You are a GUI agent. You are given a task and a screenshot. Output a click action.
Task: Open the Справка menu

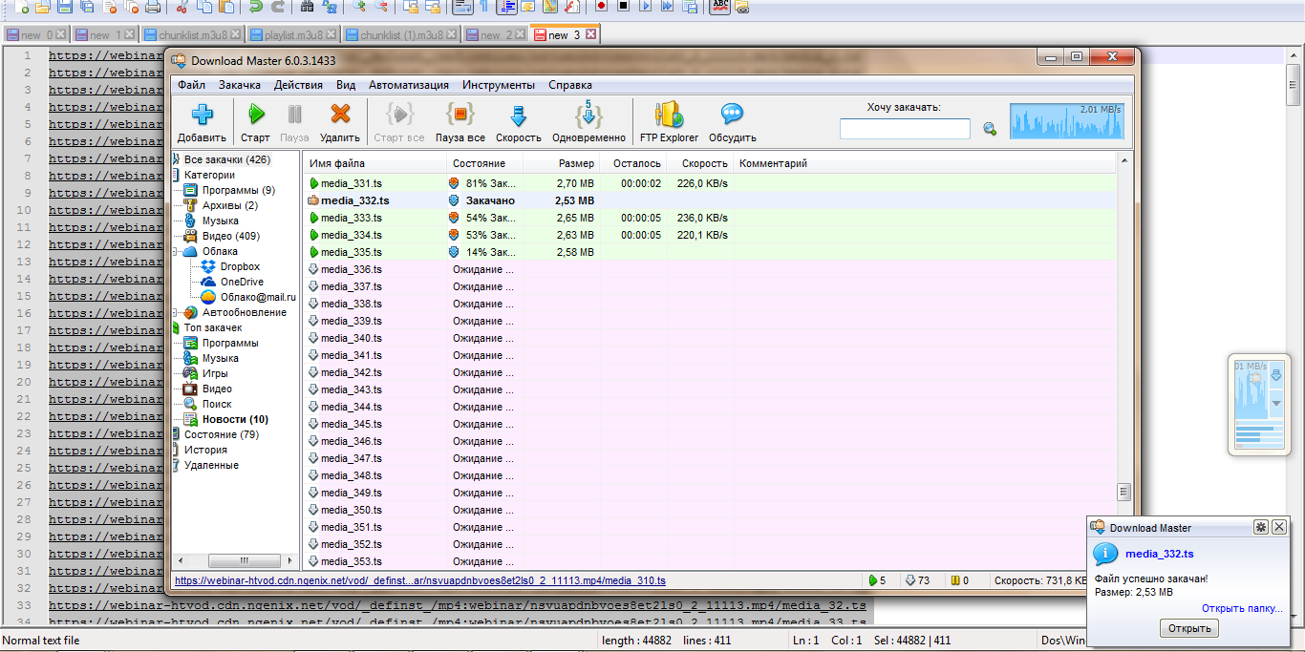click(x=570, y=85)
